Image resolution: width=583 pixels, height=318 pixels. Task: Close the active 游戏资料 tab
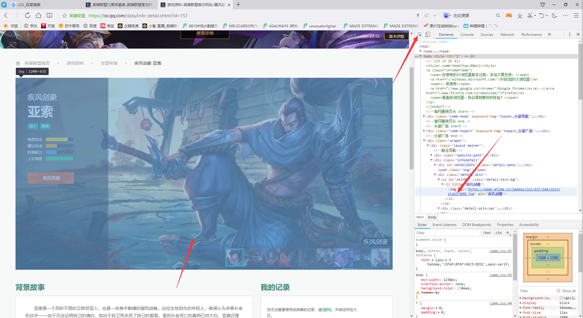click(229, 5)
